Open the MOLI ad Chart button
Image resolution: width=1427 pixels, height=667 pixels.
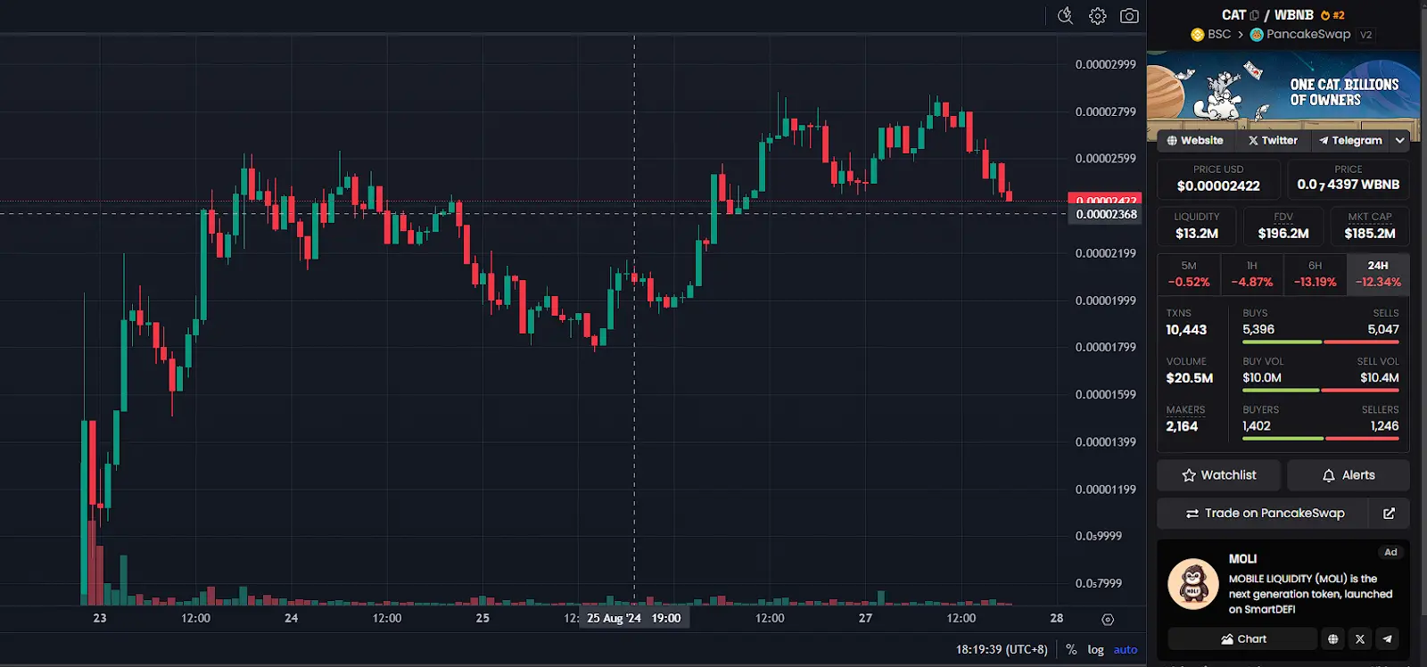tap(1242, 639)
